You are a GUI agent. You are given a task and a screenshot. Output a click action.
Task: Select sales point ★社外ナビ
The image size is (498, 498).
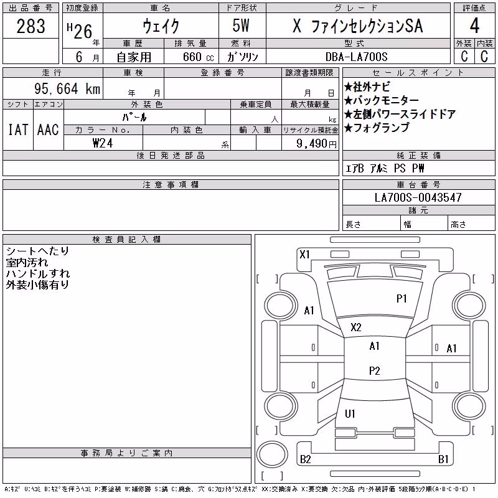(367, 87)
